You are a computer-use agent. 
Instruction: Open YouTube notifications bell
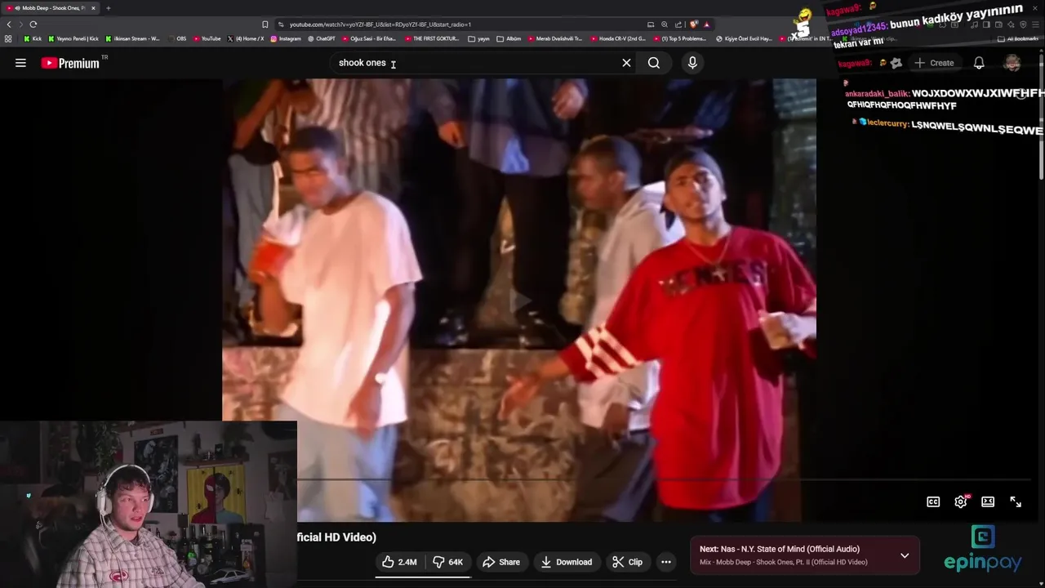[979, 63]
